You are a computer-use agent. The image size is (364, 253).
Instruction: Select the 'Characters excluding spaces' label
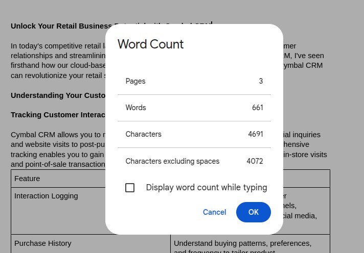tap(172, 161)
